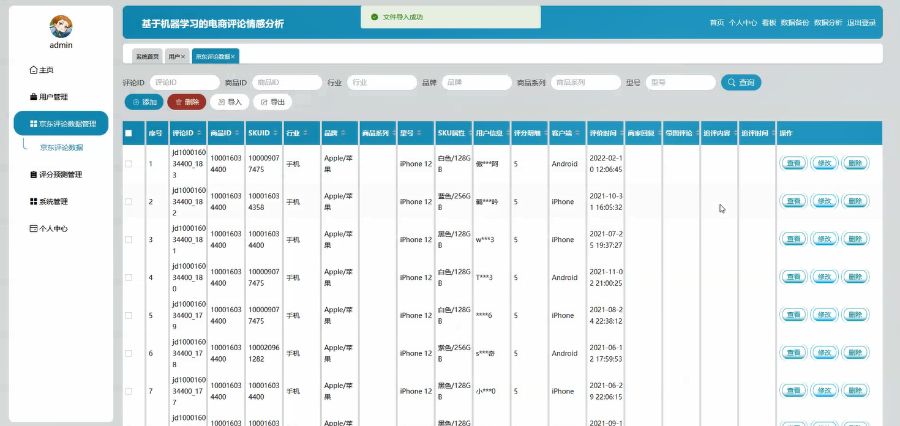900x426 pixels.
Task: Sort by 商品ID column arrows
Action: tap(238, 133)
